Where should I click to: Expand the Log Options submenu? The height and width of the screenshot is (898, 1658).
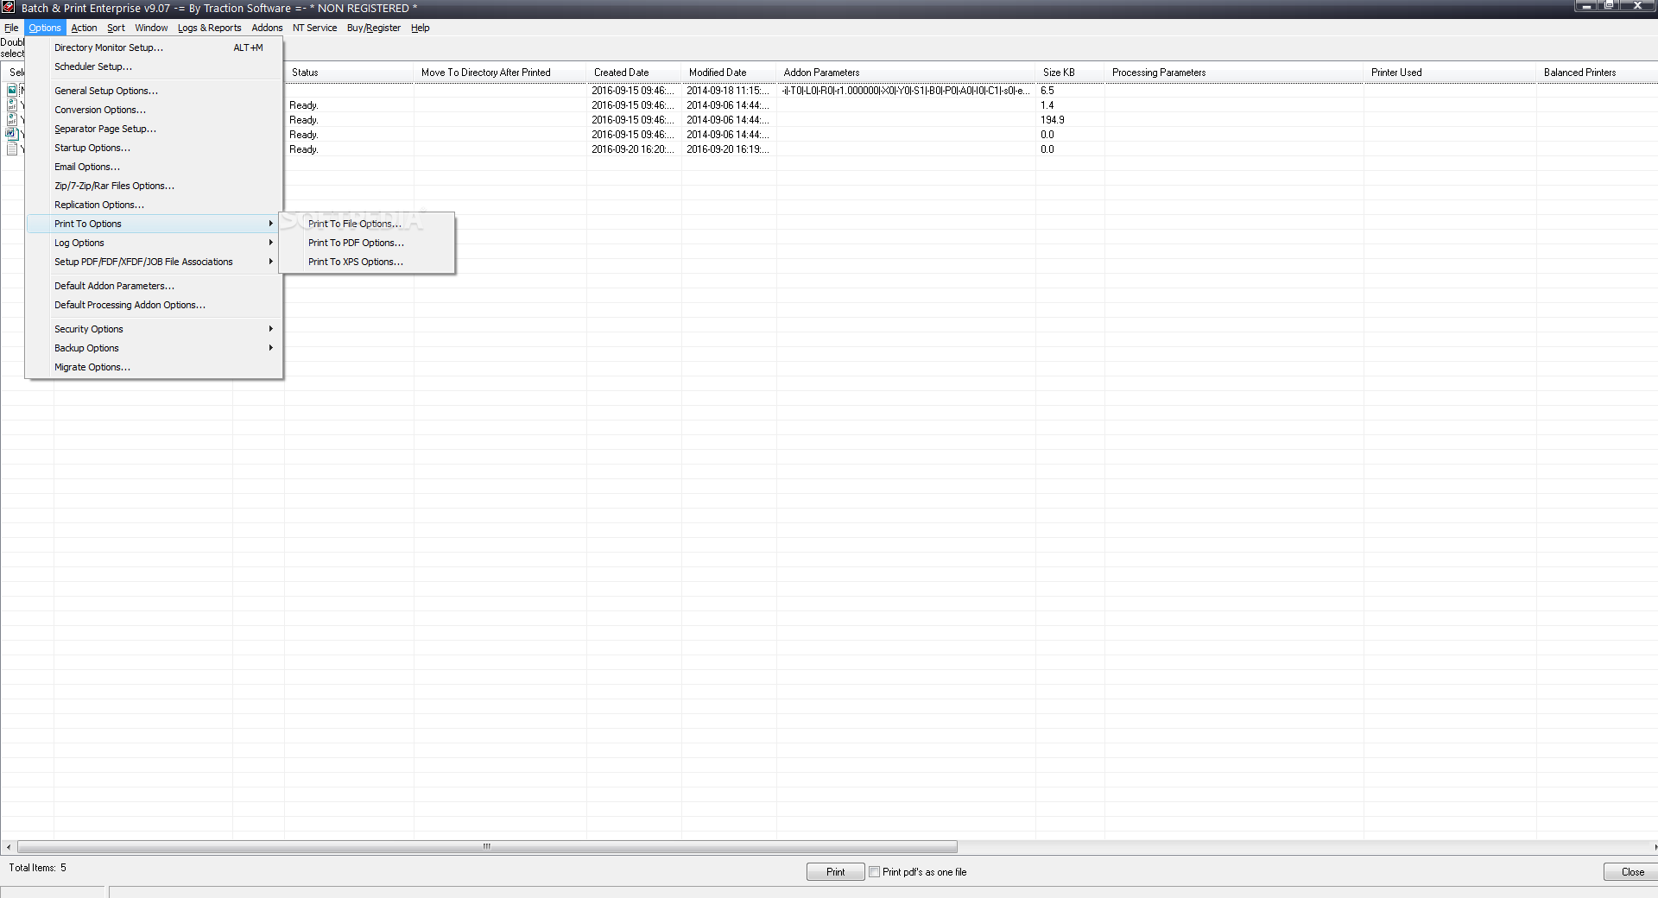[x=155, y=243]
